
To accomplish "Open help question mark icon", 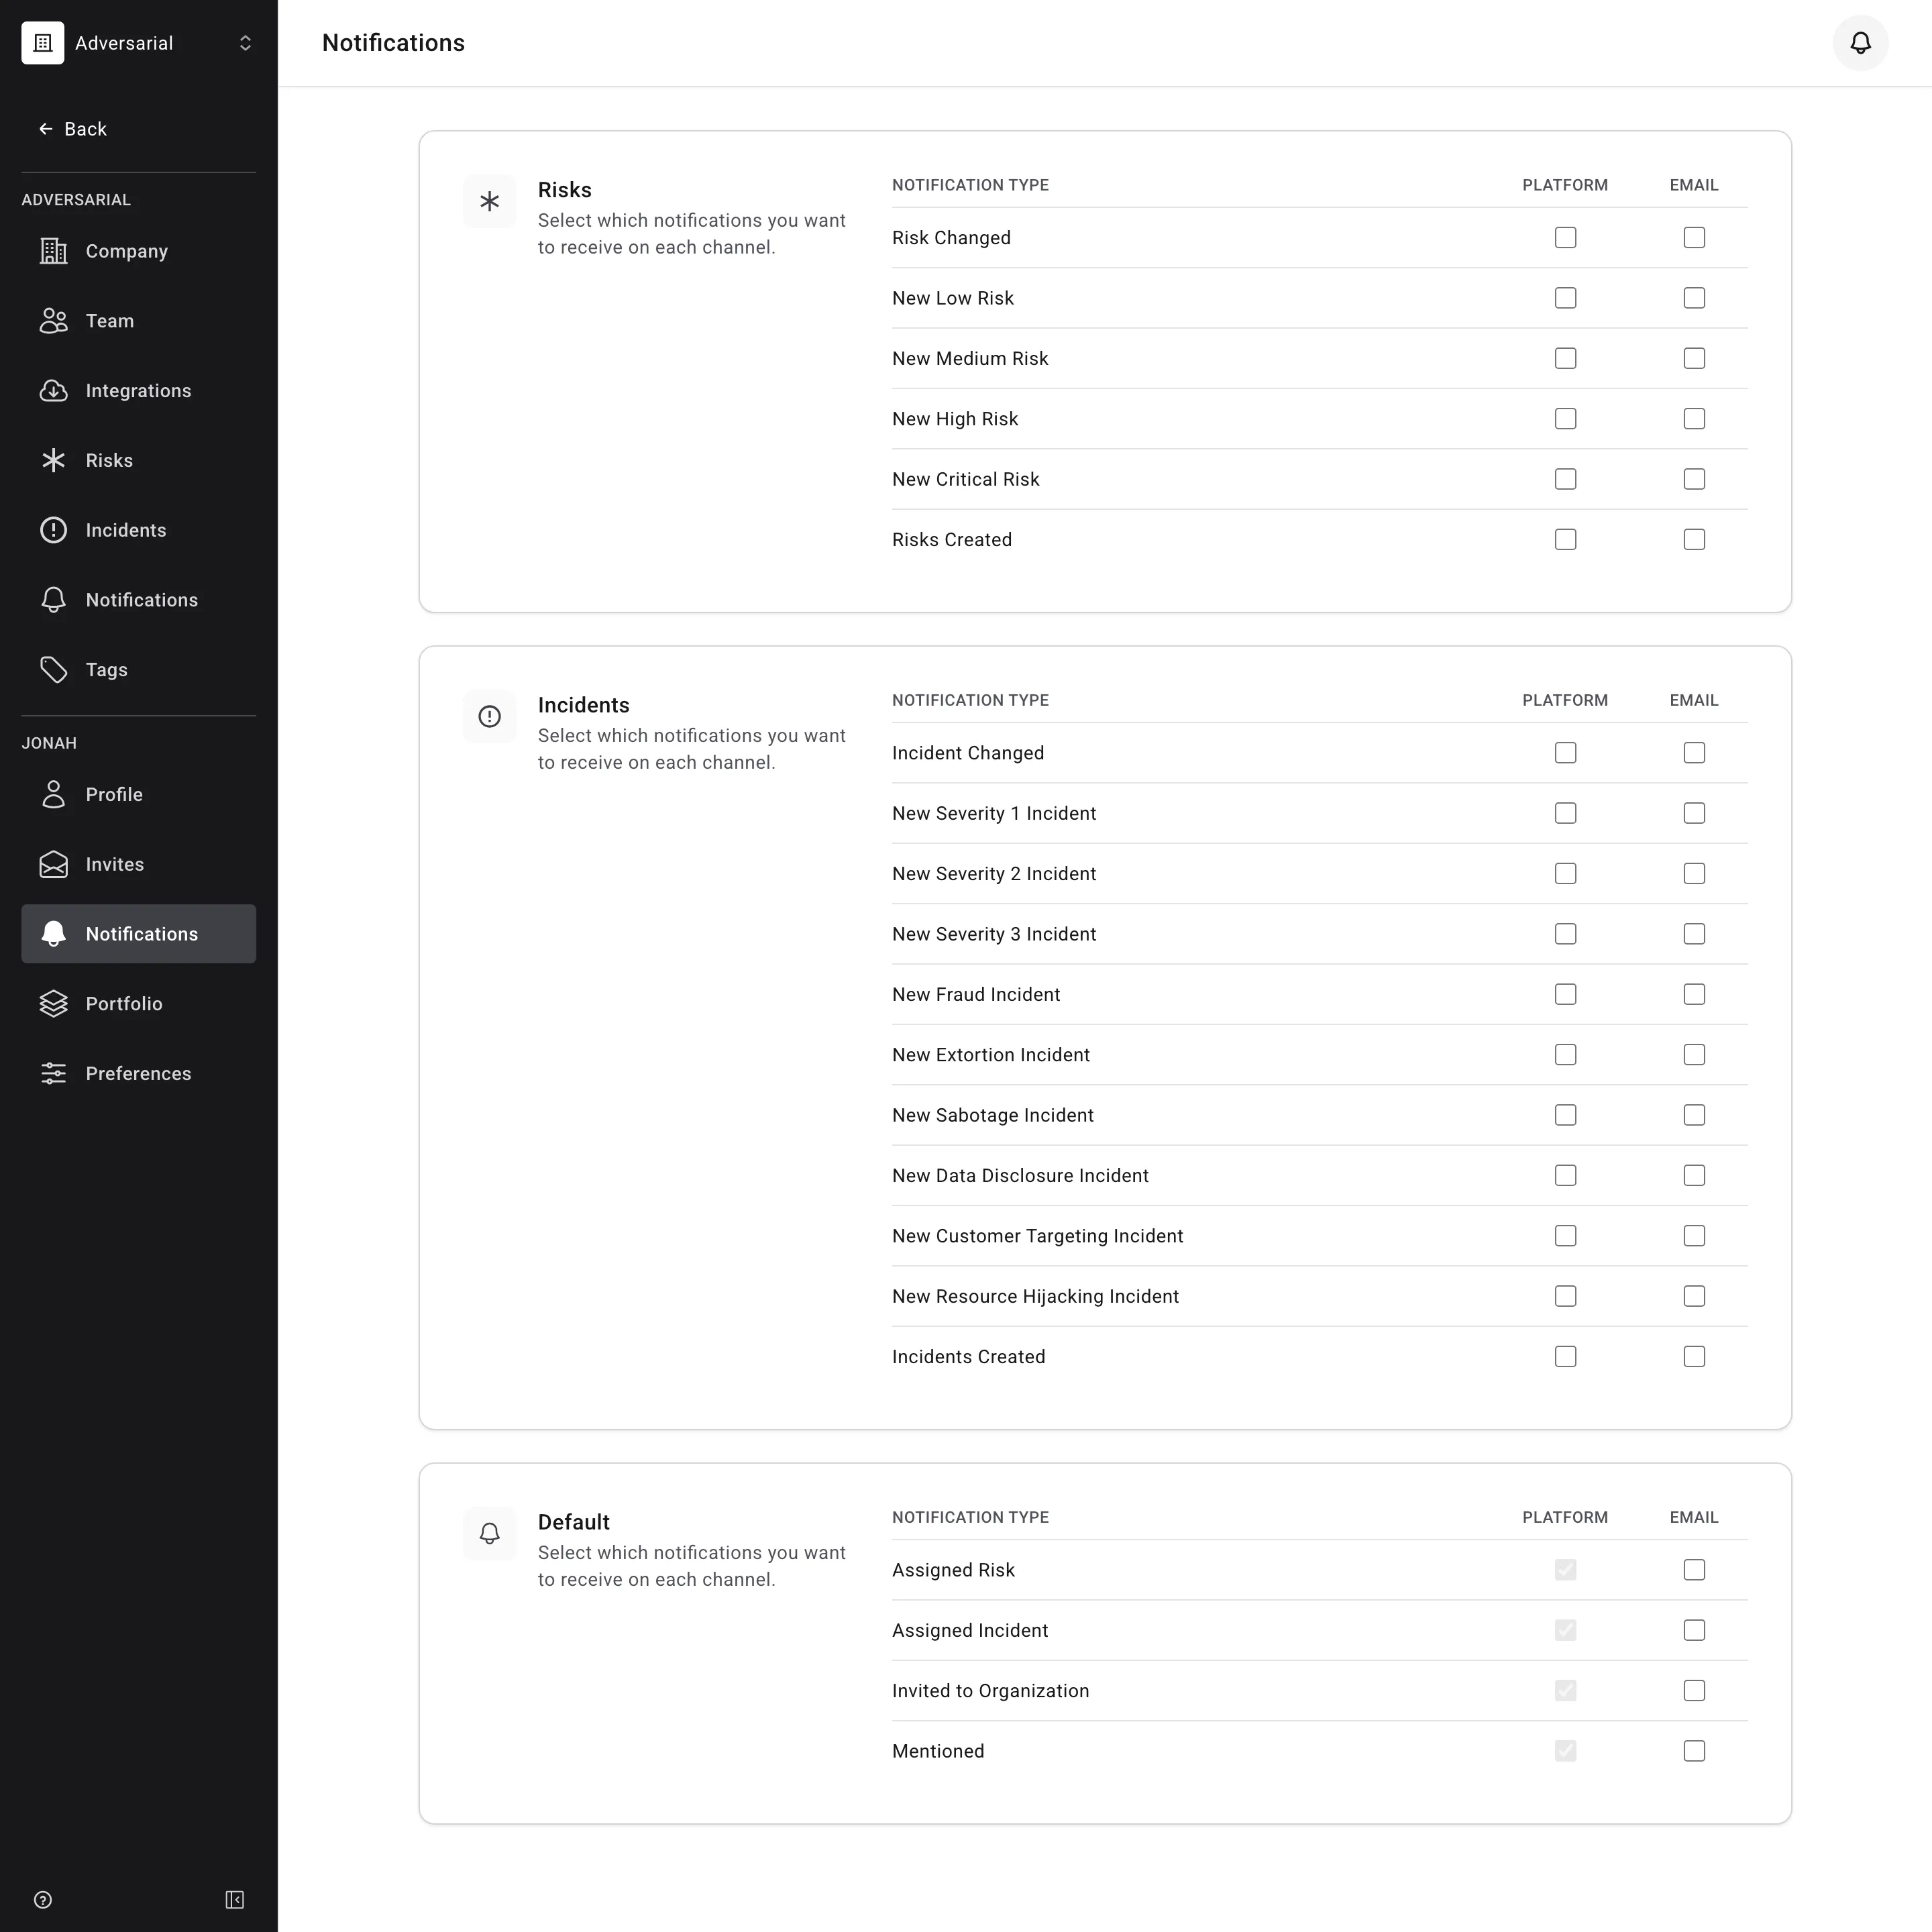I will 43,1900.
